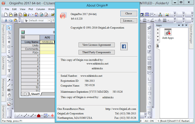Viewport: 195px width, 124px height.
Task: Create a New Matrix from toolbar
Action: (x=25, y=15)
